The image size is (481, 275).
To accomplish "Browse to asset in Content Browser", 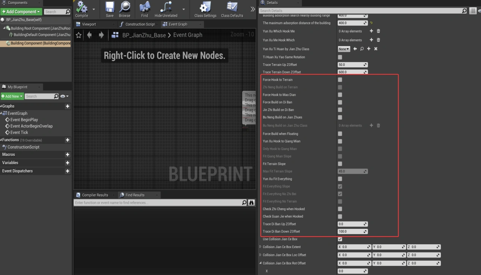I will [125, 9].
